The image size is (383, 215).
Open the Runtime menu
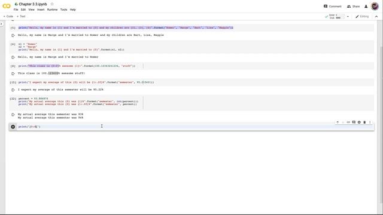(52, 10)
